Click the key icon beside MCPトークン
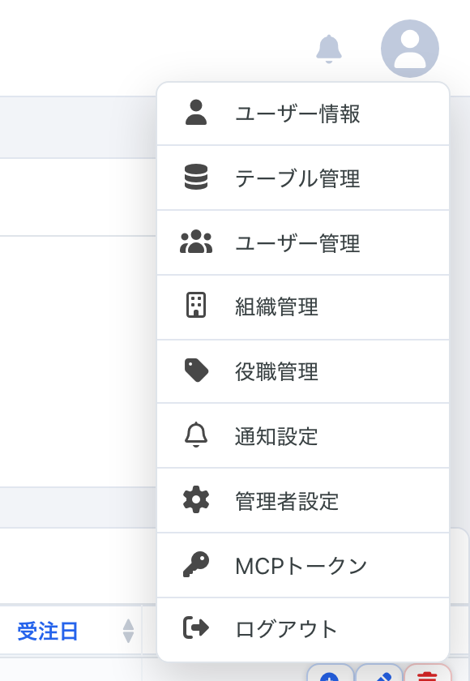 tap(196, 564)
